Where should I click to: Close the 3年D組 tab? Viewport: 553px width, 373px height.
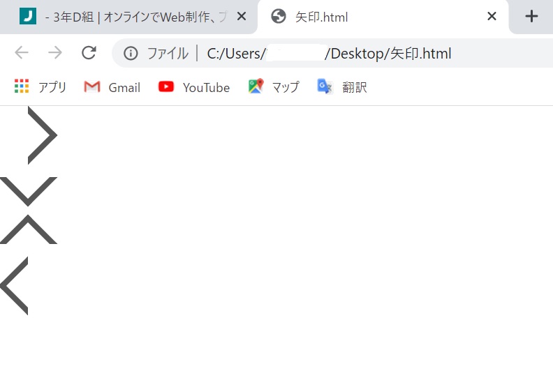pyautogui.click(x=242, y=16)
